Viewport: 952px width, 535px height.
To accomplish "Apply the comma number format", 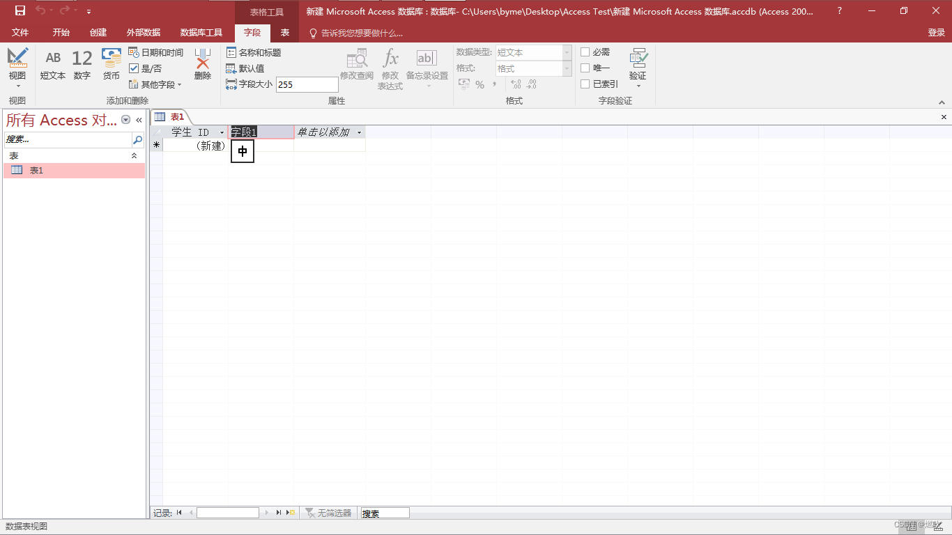I will tap(494, 84).
